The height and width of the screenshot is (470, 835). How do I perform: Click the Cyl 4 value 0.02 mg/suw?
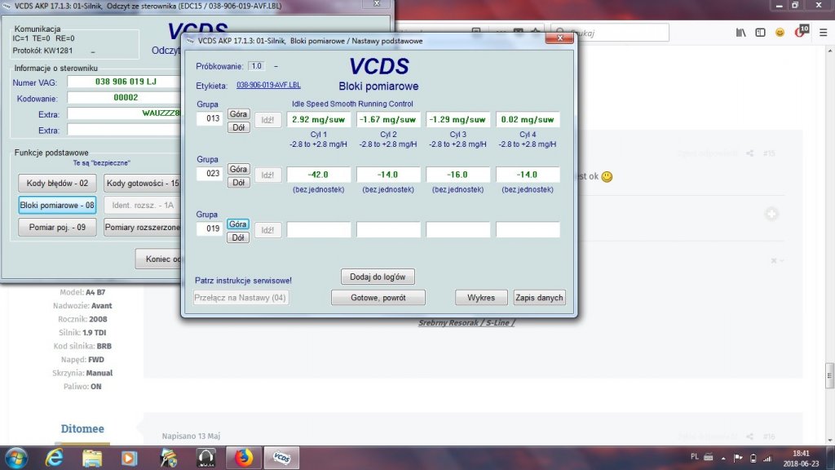(528, 119)
